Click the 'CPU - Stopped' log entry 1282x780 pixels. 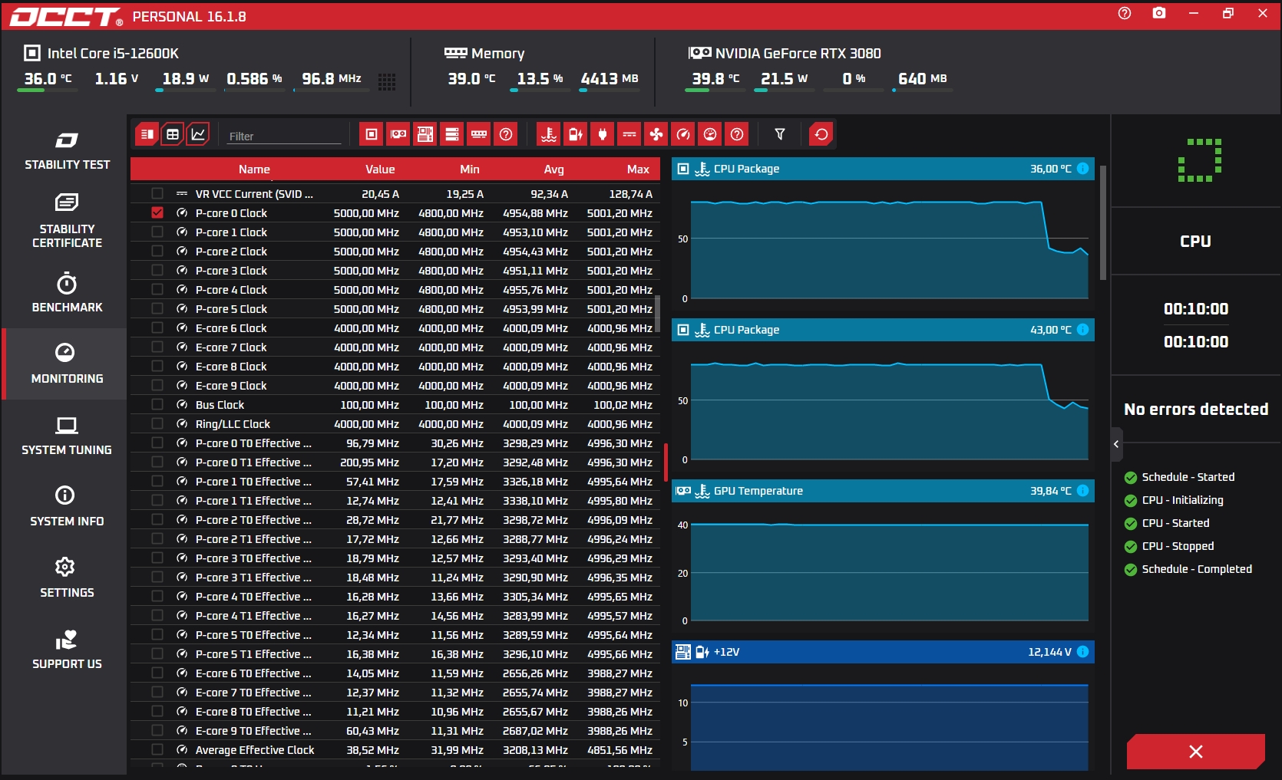pos(1178,546)
